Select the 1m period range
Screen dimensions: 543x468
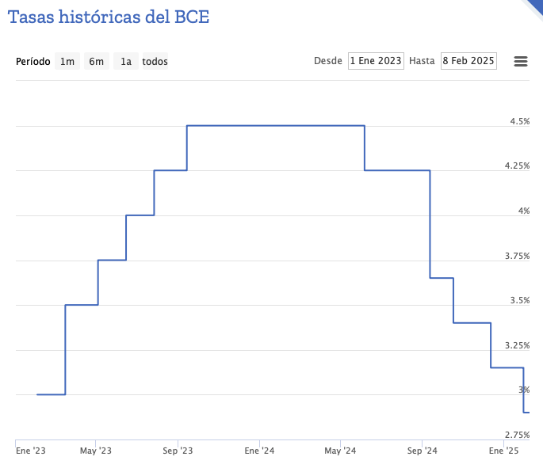(x=67, y=61)
